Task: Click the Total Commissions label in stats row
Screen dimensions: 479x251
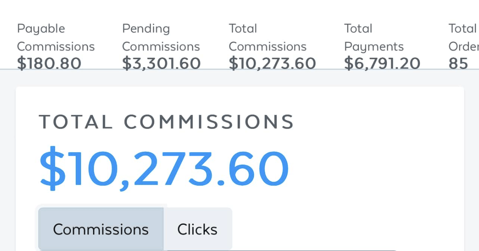Action: click(x=267, y=38)
